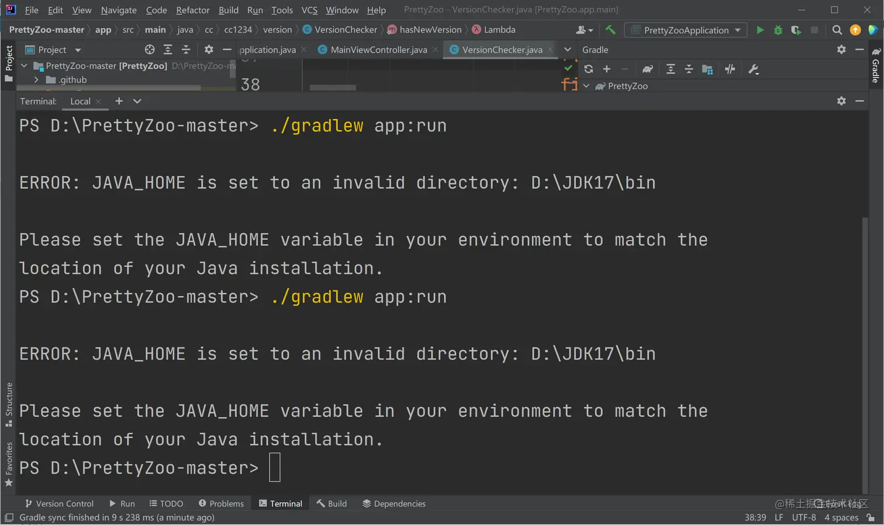884x525 pixels.
Task: Close the Local terminal tab
Action: point(98,102)
